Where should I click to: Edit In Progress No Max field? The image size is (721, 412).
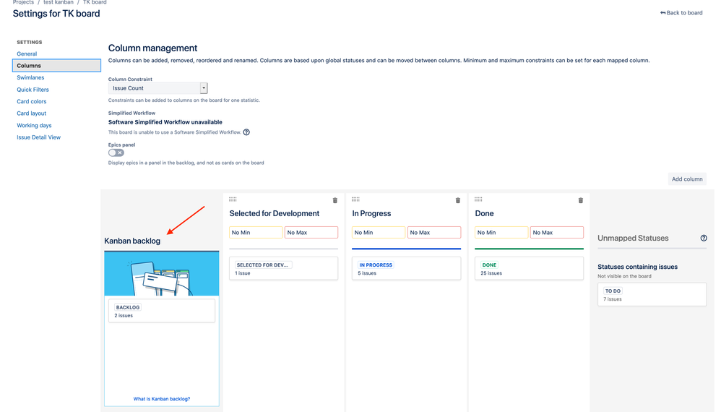click(434, 233)
